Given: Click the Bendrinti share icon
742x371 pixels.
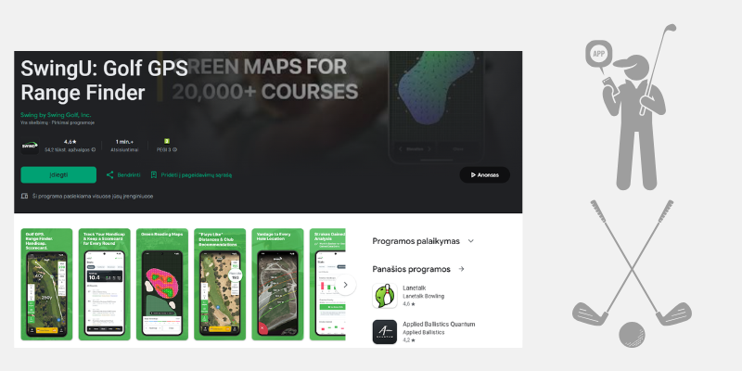Looking at the screenshot, I should pyautogui.click(x=109, y=175).
